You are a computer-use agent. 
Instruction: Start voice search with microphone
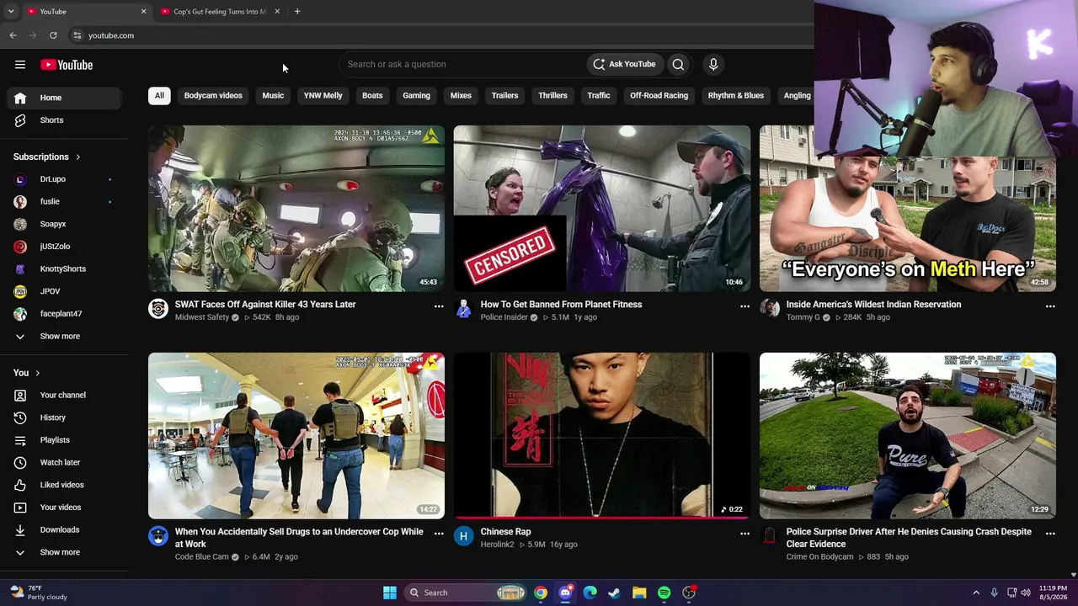[x=713, y=64]
